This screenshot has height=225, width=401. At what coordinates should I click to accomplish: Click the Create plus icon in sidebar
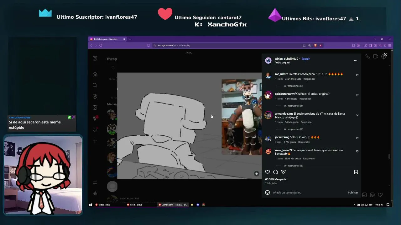pyautogui.click(x=95, y=141)
